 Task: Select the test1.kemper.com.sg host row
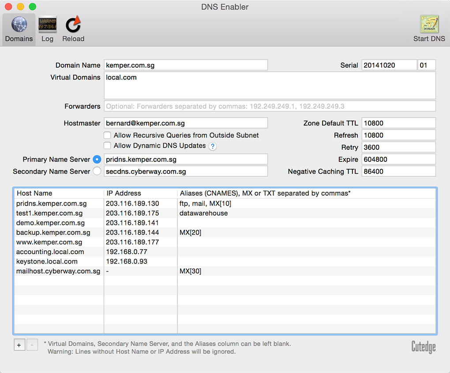pyautogui.click(x=49, y=213)
